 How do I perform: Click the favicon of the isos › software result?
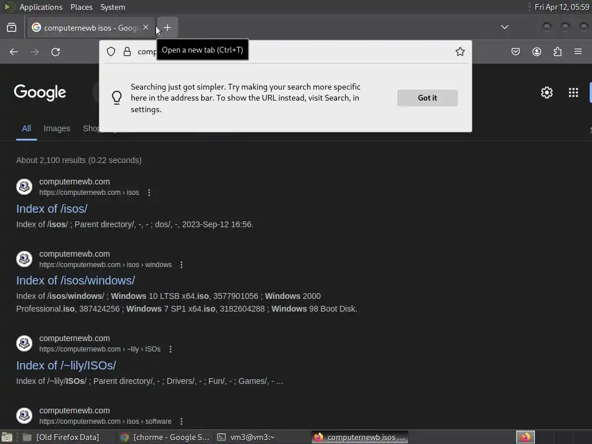click(24, 415)
